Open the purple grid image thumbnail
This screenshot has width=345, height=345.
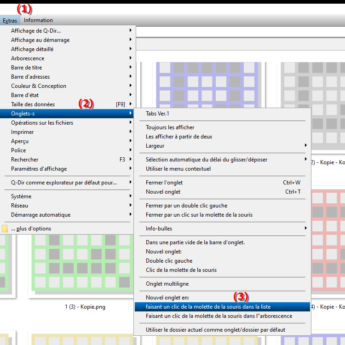click(208, 85)
